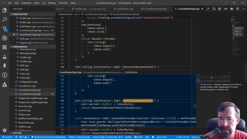Open Coordinator.cpp in the file tree
This screenshot has height=139, width=247.
click(x=27, y=86)
